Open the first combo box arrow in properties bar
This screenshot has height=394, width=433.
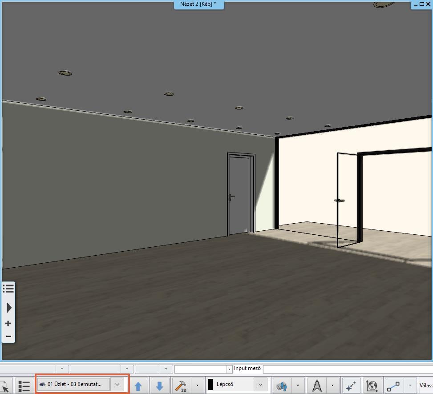(x=62, y=369)
